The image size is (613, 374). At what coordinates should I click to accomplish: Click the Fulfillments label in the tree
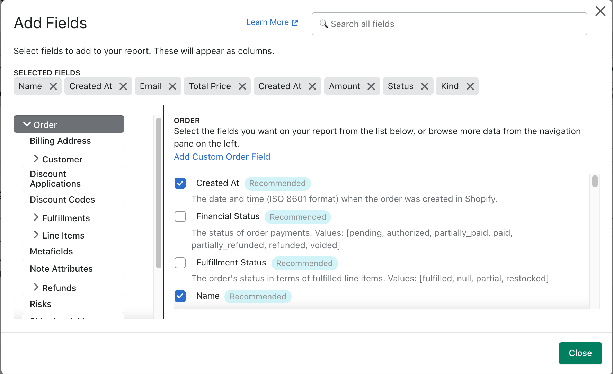(x=66, y=218)
